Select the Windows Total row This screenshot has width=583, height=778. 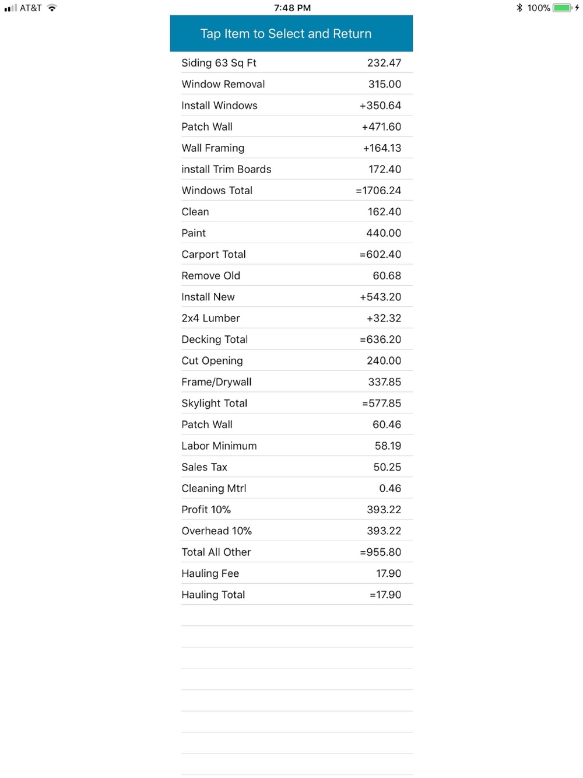(291, 190)
